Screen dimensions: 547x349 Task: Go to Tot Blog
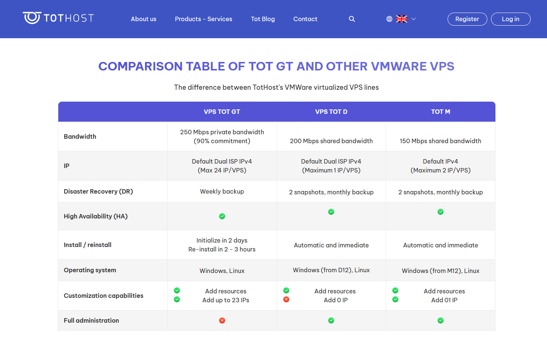tap(263, 19)
